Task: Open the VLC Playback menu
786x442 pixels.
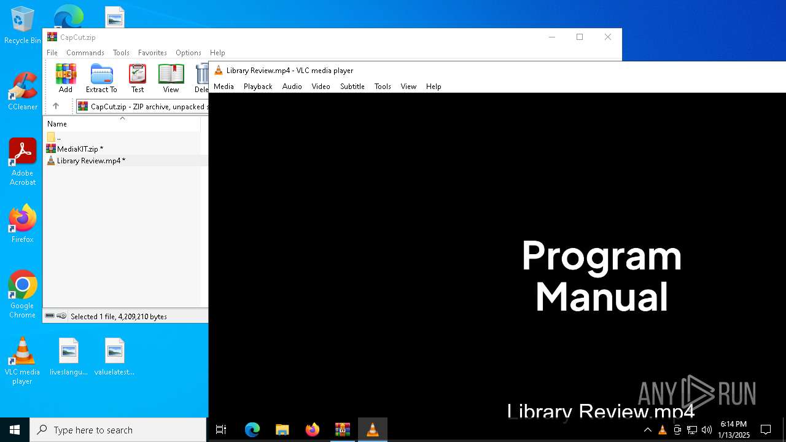Action: pos(258,87)
